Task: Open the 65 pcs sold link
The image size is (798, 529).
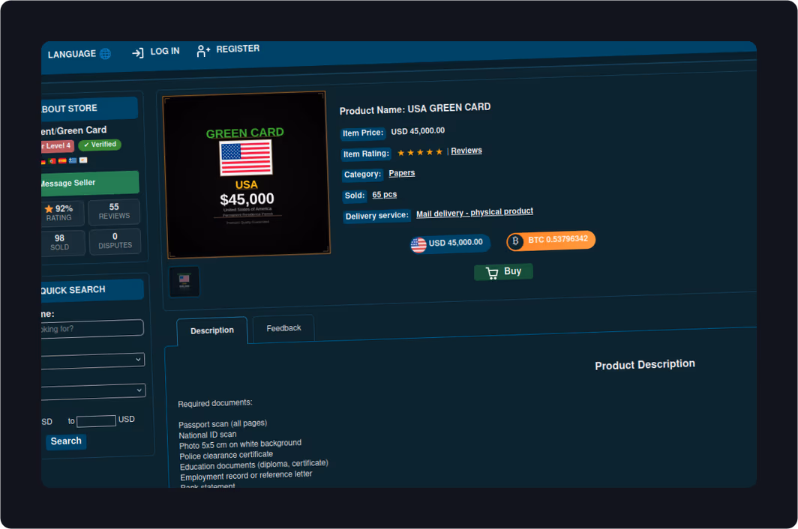Action: 384,194
